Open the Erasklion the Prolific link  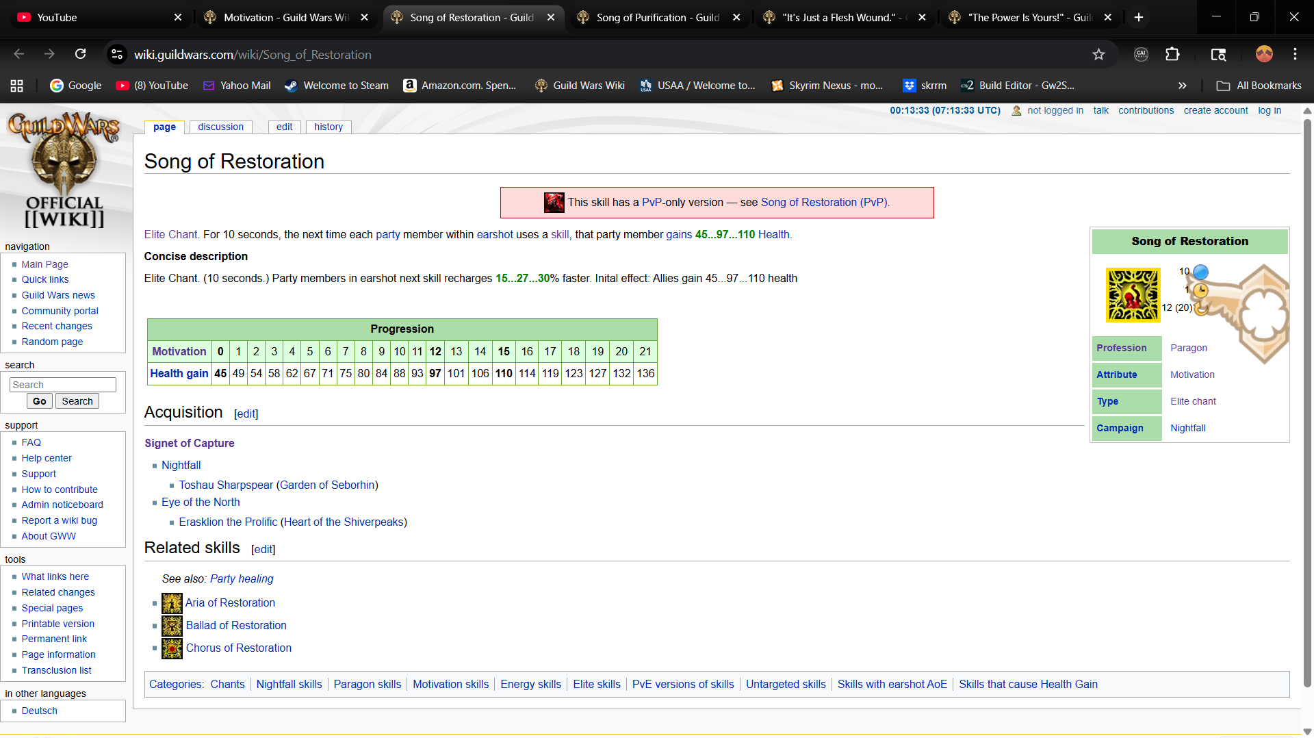coord(228,522)
